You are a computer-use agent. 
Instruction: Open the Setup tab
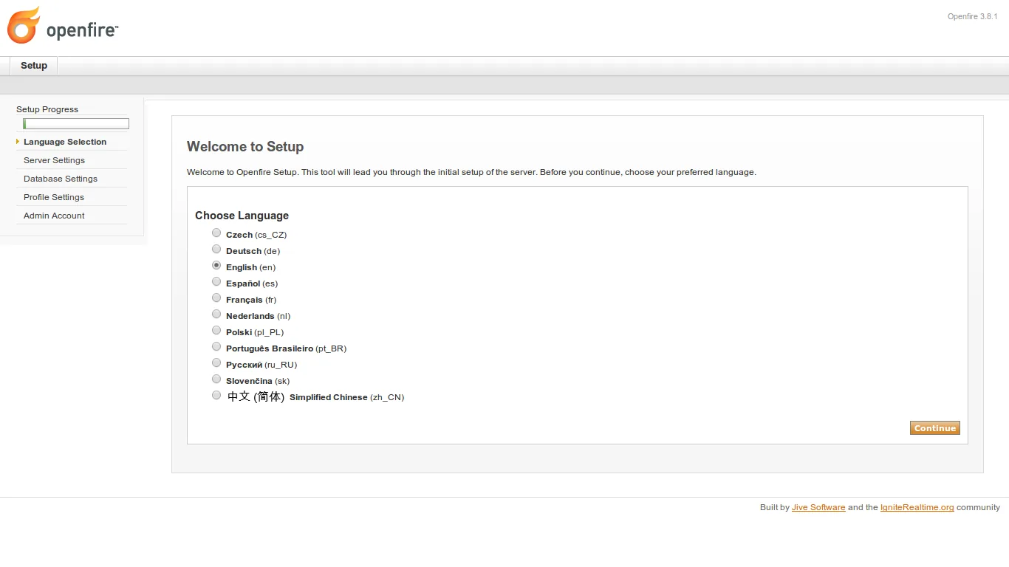pyautogui.click(x=34, y=66)
